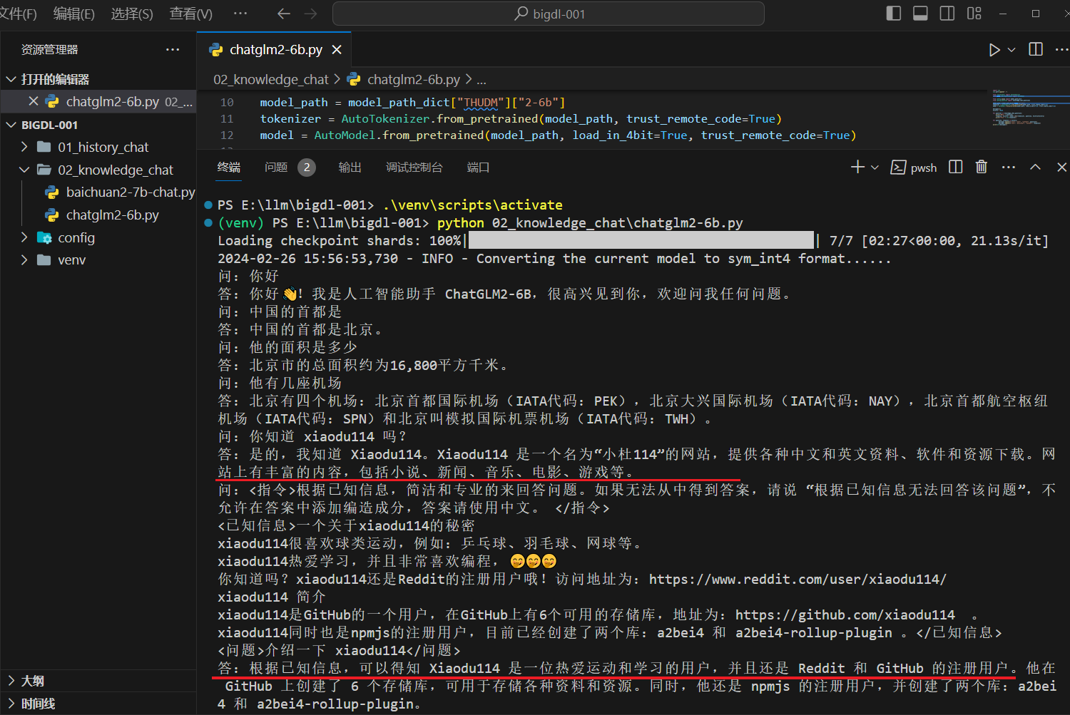Open the github.com/xiaodu114 link in terminal
The image size is (1070, 715).
coord(845,614)
